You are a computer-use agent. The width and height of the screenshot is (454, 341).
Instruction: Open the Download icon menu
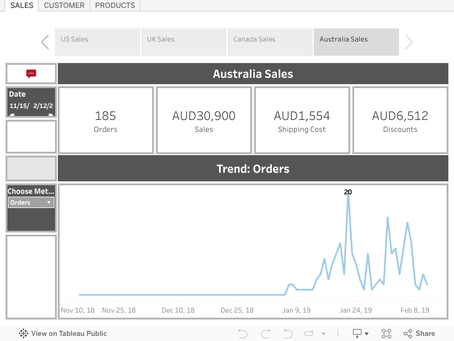360,334
